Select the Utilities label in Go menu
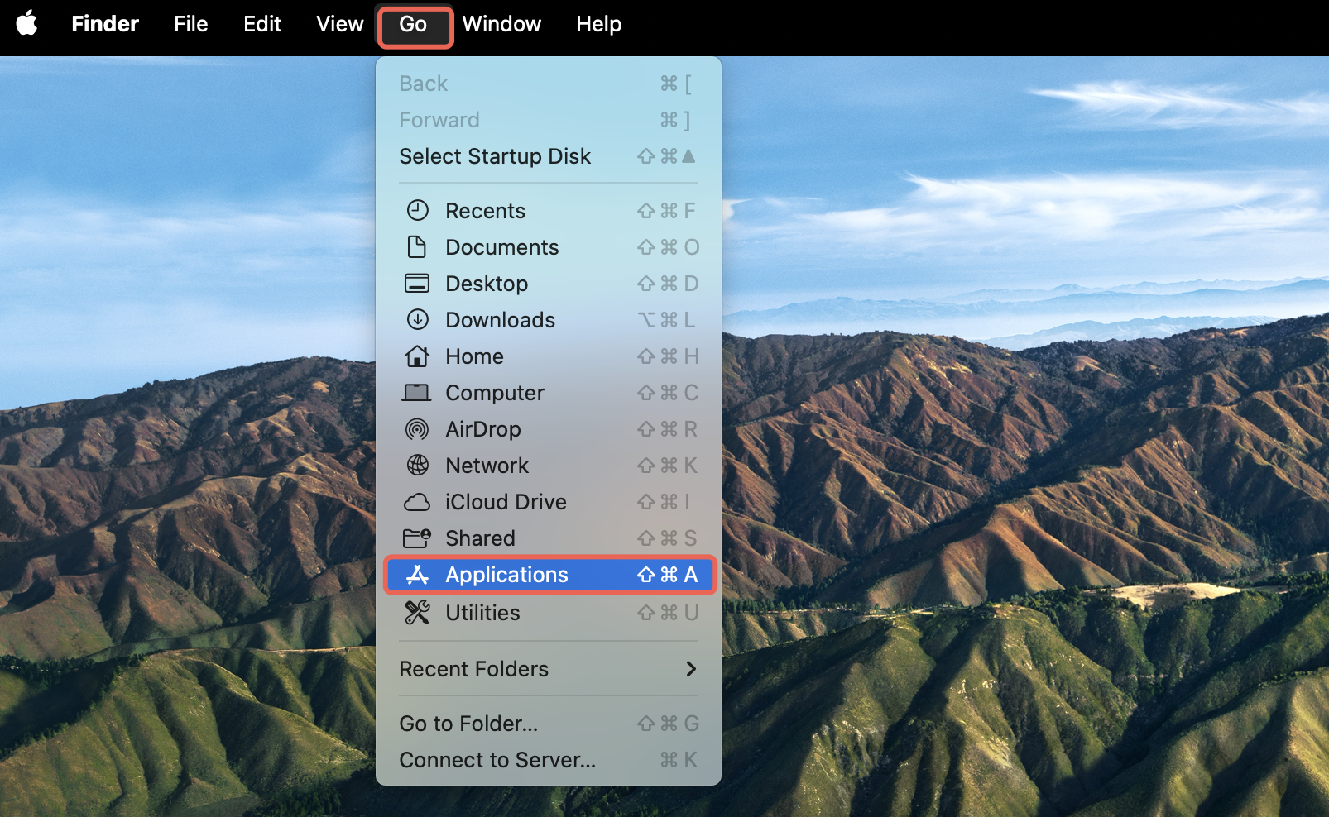The width and height of the screenshot is (1329, 817). click(x=482, y=613)
